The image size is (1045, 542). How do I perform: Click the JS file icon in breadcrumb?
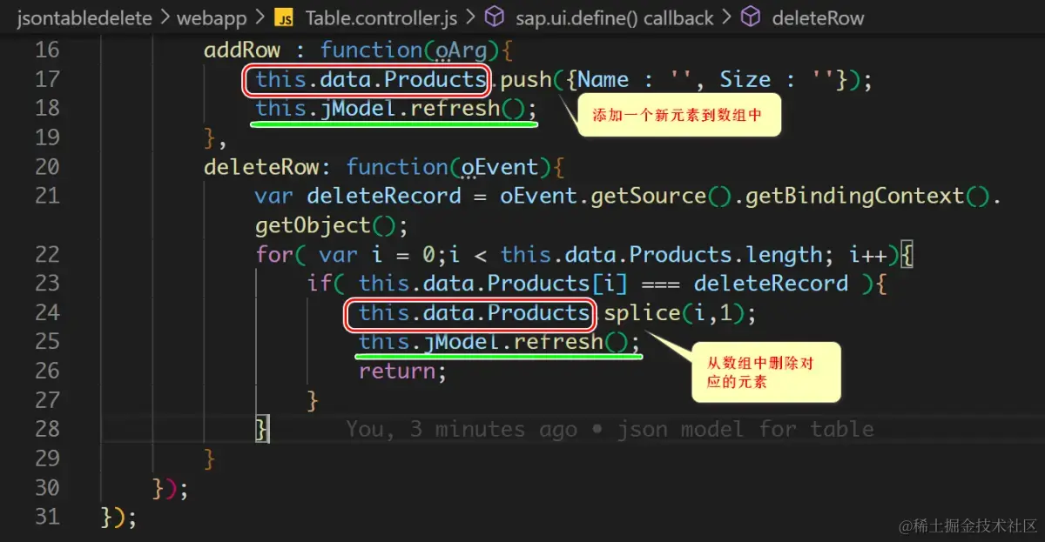284,17
